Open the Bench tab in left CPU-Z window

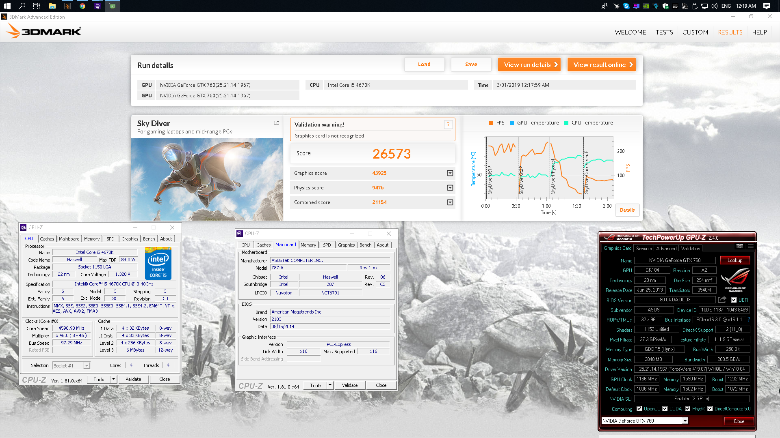pyautogui.click(x=149, y=239)
